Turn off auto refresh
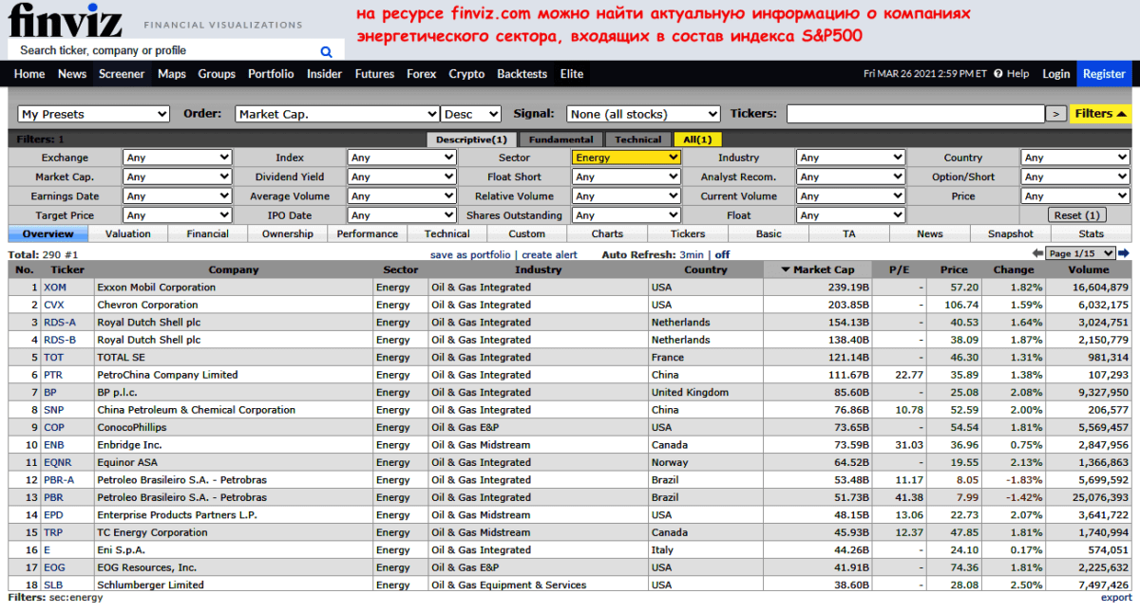This screenshot has width=1140, height=613. tap(722, 254)
